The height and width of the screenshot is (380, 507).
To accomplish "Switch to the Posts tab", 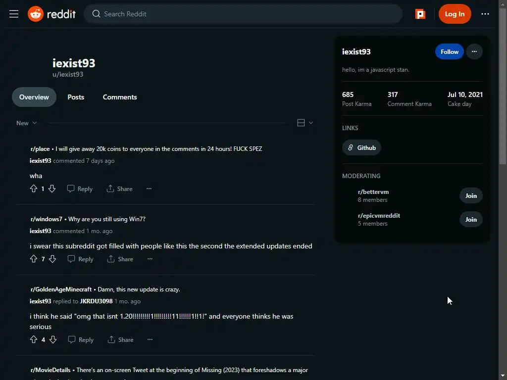I will click(76, 97).
